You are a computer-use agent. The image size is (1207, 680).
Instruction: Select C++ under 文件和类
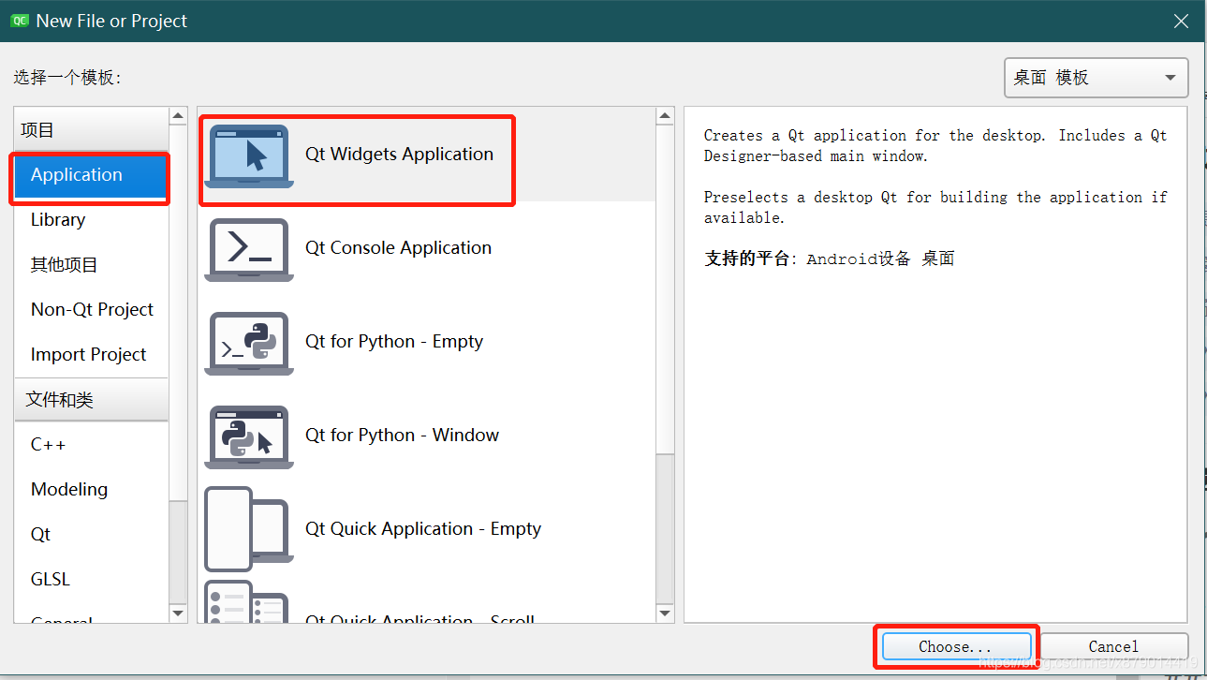pyautogui.click(x=91, y=445)
